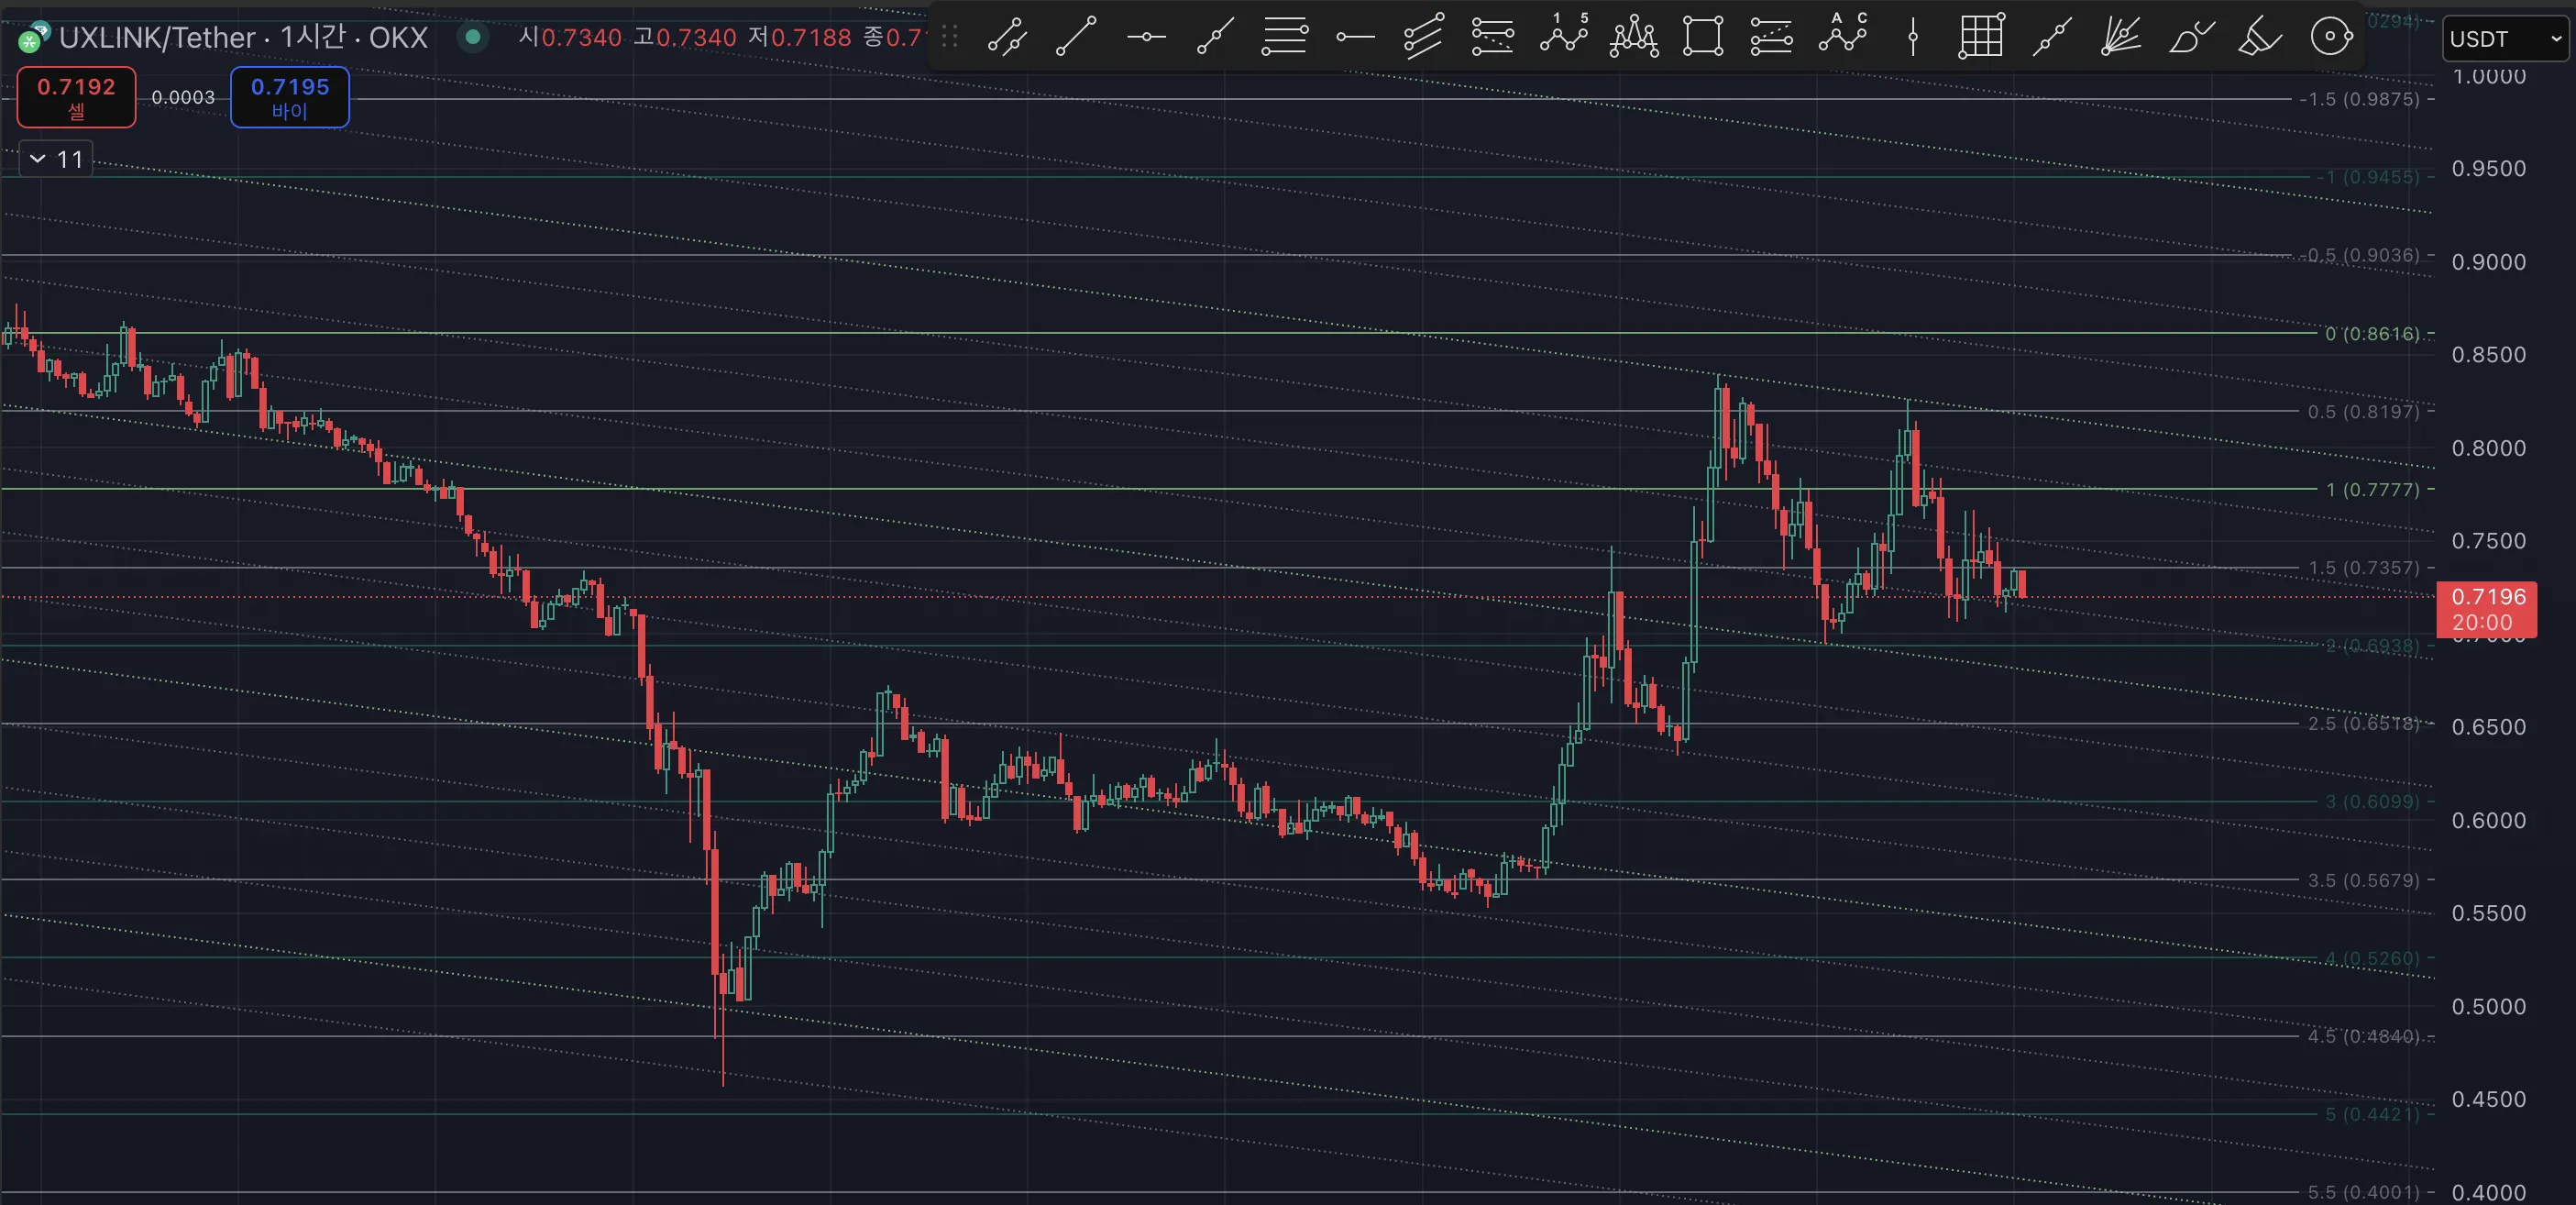Screen dimensions: 2576x1205
Task: Select the 1.5 (0.7357) Fibonacci level label
Action: [2363, 567]
